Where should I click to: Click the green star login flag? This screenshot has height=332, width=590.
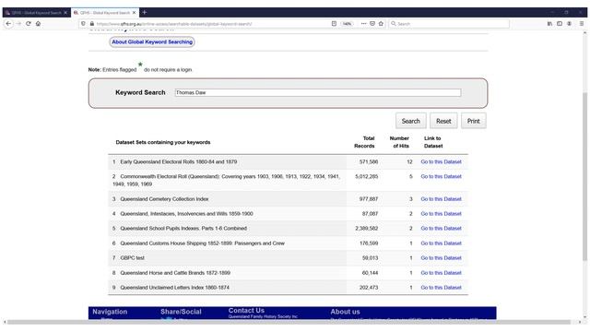pos(140,64)
